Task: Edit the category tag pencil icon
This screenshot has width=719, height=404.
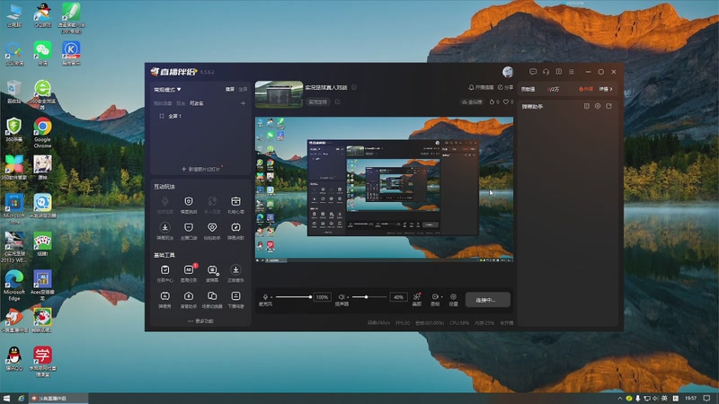Action: pyautogui.click(x=338, y=101)
